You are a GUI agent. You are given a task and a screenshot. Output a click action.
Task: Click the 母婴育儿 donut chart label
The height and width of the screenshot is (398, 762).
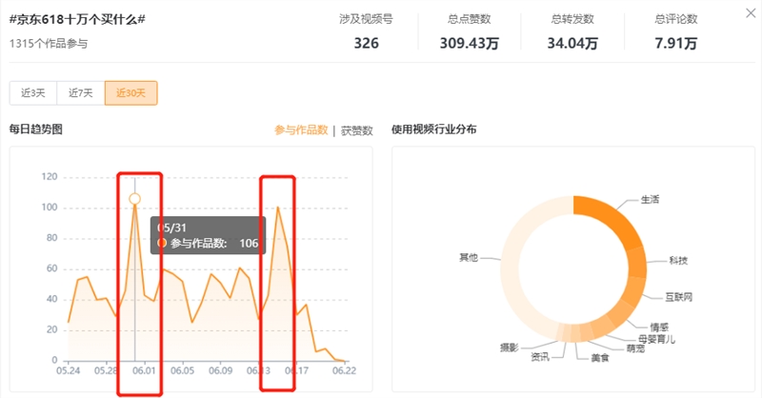pyautogui.click(x=656, y=339)
